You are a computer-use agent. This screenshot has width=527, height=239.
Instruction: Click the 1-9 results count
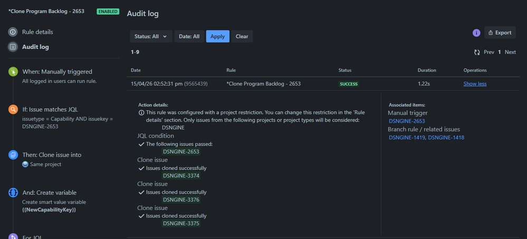pyautogui.click(x=135, y=52)
